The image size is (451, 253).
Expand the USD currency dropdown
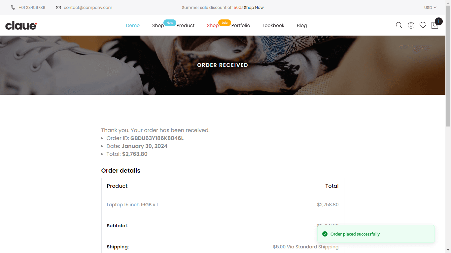pyautogui.click(x=431, y=8)
